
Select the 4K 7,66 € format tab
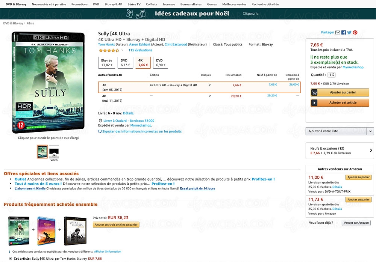click(143, 63)
